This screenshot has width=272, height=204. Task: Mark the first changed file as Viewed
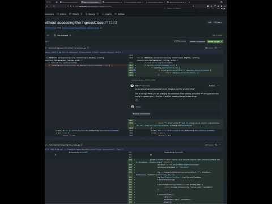209,48
